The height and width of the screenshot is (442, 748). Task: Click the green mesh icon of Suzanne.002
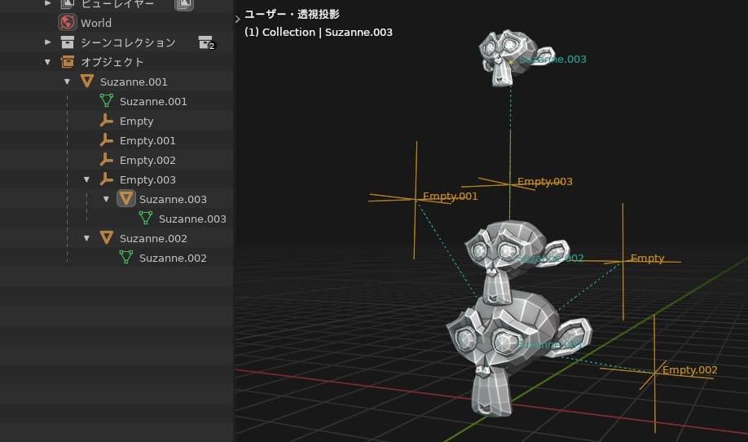126,257
